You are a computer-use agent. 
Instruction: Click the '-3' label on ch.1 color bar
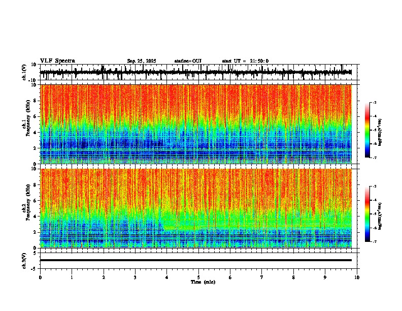click(x=375, y=102)
